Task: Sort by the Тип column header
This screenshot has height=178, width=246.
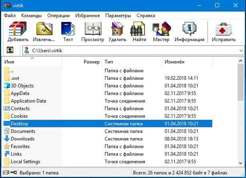Action: tap(132, 62)
